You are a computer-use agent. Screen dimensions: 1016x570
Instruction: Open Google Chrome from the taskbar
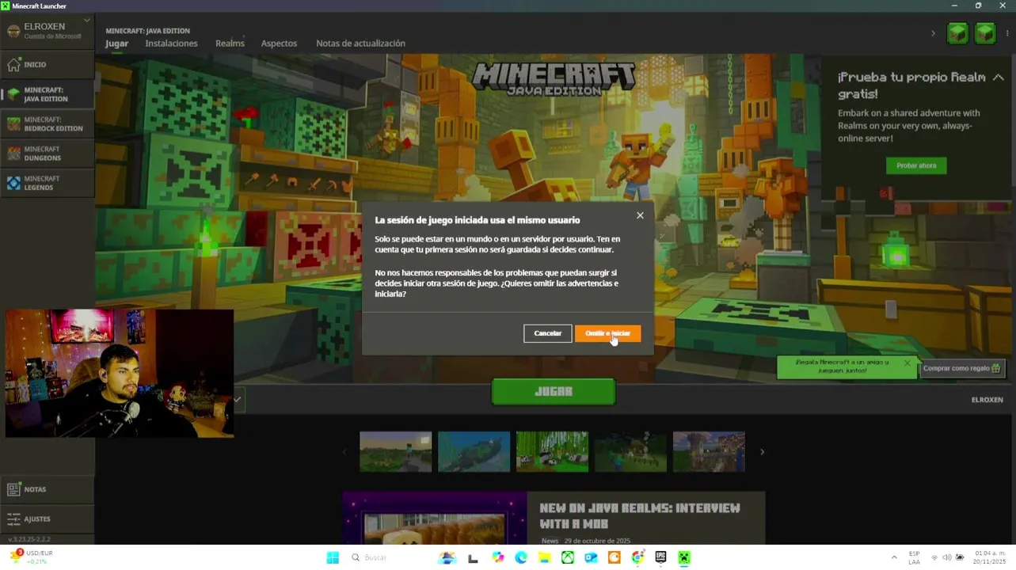point(637,557)
